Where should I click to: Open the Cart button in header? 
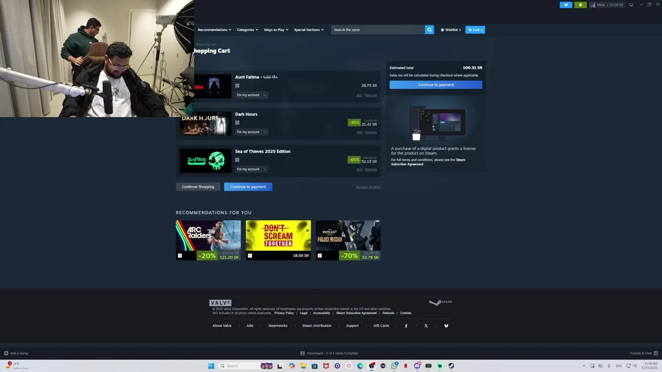coord(475,29)
